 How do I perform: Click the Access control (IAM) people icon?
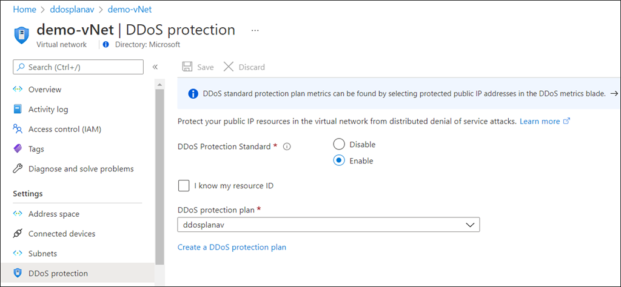(x=18, y=129)
